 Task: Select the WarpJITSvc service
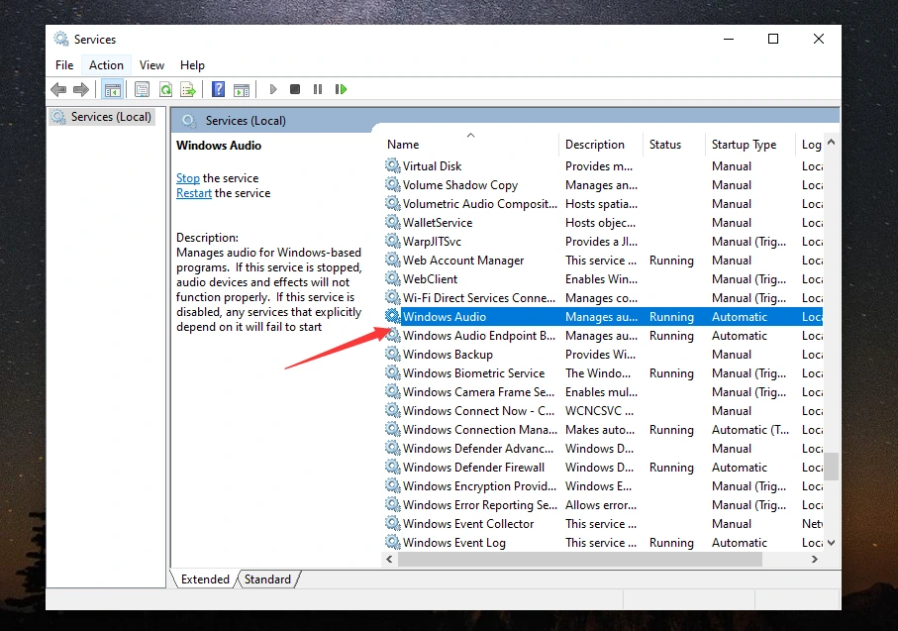603,242
